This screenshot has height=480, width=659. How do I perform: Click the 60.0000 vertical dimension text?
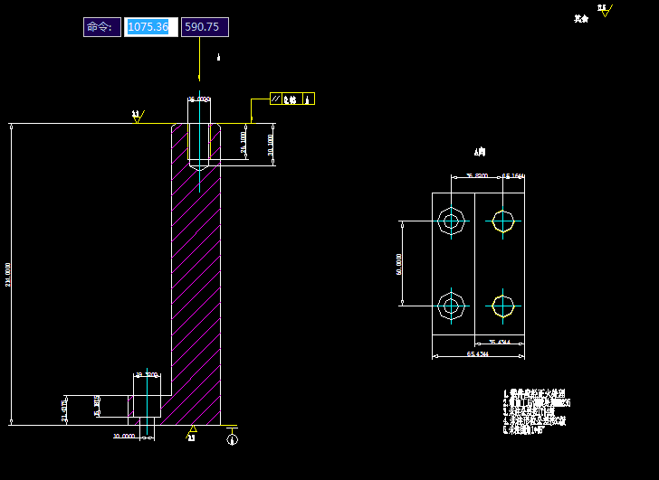click(x=399, y=264)
